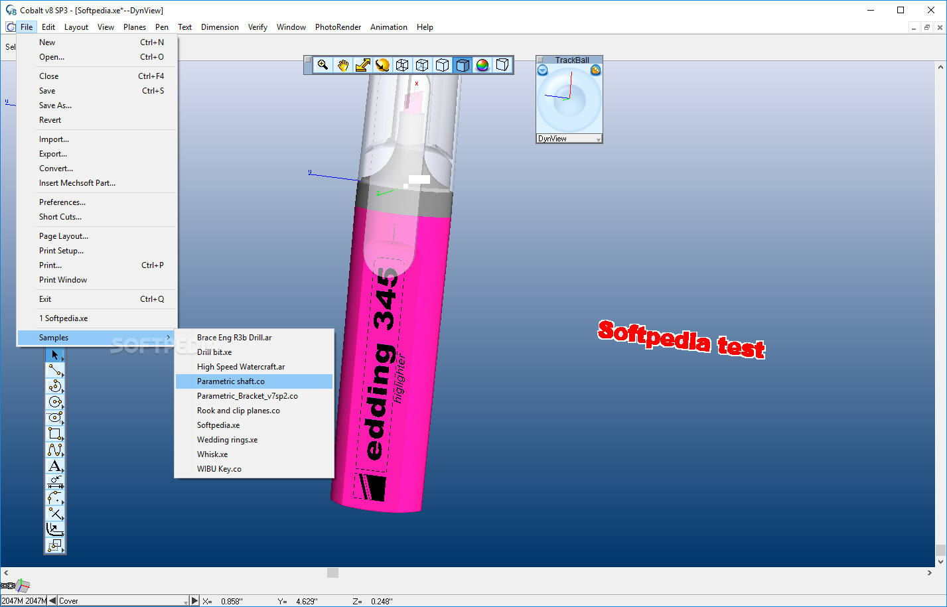Viewport: 947px width, 607px height.
Task: Select the curved arrow Transformation tool
Action: click(55, 529)
